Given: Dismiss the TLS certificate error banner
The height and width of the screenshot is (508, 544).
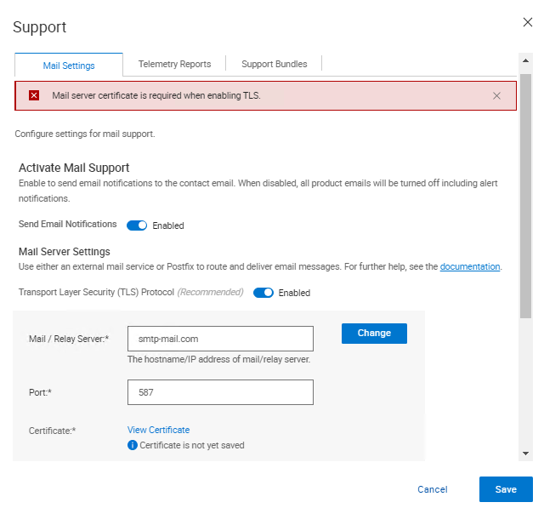Looking at the screenshot, I should 496,96.
